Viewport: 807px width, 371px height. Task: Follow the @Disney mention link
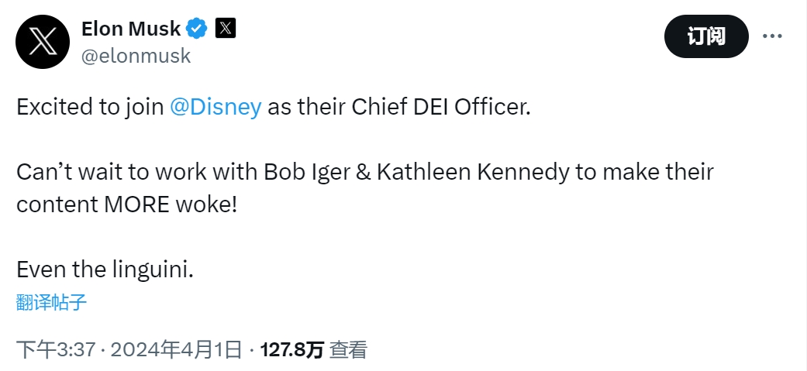[216, 107]
